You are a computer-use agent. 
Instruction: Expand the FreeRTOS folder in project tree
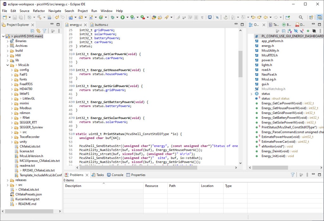click(x=12, y=84)
